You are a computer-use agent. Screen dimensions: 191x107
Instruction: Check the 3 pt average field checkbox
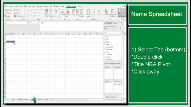point(105,54)
